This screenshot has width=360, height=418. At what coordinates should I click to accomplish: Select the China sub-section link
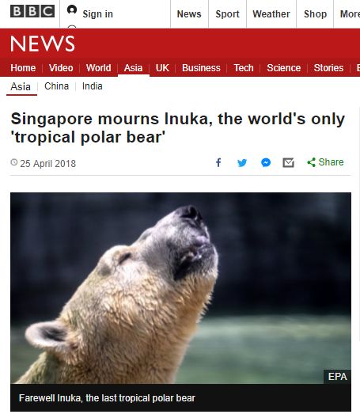[56, 86]
